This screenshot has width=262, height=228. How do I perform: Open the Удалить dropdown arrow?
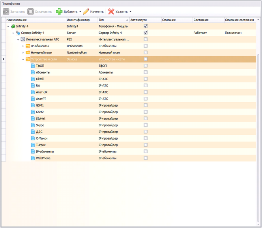tap(131, 12)
